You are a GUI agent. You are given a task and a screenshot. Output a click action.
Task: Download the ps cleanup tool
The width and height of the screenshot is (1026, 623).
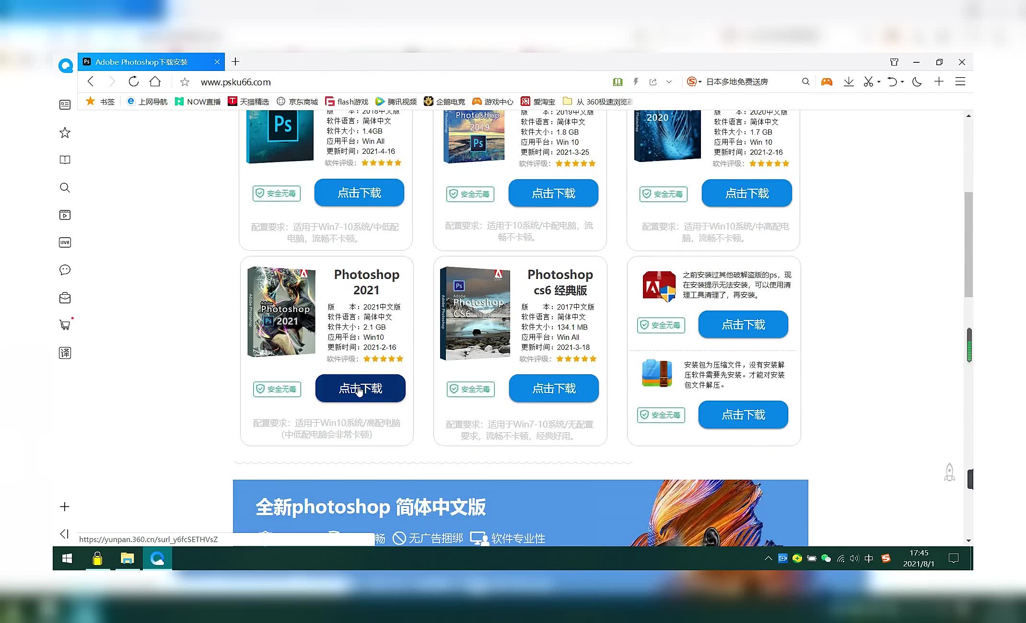(x=743, y=324)
